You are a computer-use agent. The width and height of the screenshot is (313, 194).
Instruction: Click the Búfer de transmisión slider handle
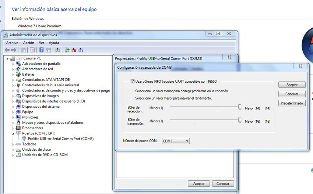[x=240, y=120]
